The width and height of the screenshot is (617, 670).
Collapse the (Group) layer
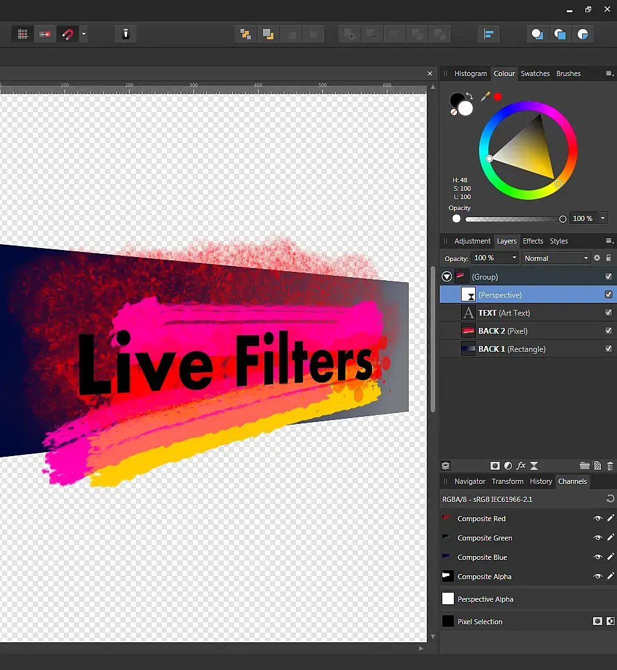(x=447, y=277)
